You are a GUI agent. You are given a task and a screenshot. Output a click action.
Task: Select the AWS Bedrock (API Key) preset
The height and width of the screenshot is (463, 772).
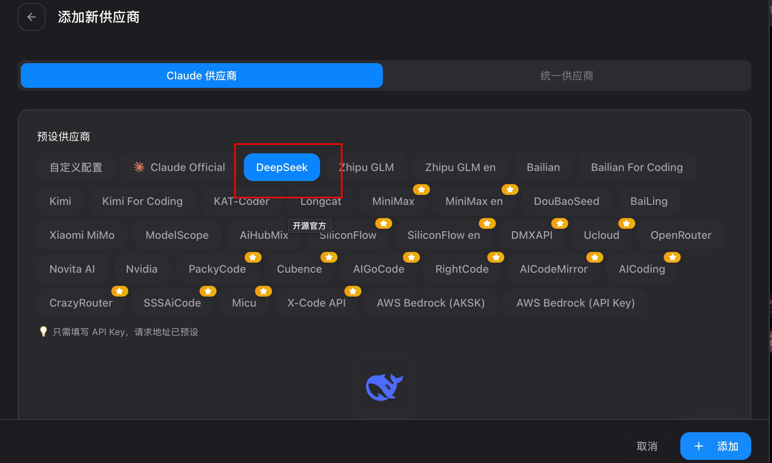575,303
